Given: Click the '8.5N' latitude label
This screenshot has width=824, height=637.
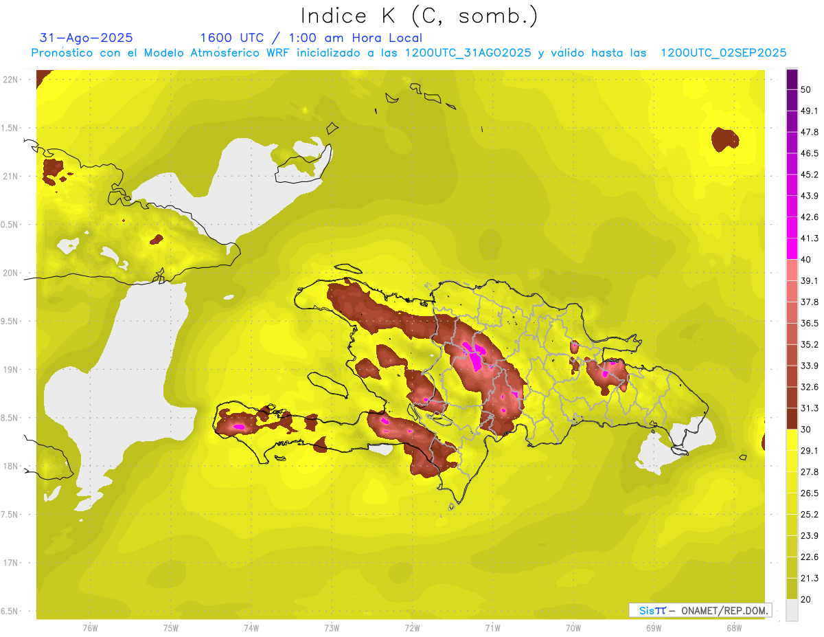Looking at the screenshot, I should [10, 418].
